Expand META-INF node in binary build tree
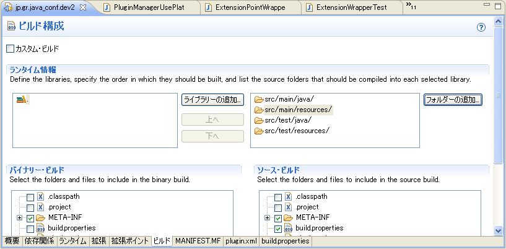This screenshot has width=506, height=249. (x=19, y=218)
